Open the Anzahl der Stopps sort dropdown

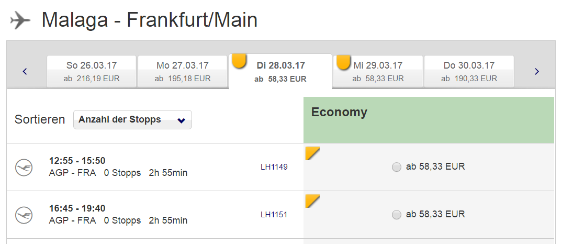(132, 119)
